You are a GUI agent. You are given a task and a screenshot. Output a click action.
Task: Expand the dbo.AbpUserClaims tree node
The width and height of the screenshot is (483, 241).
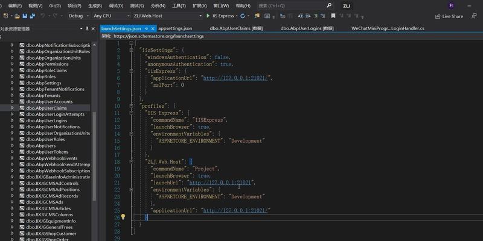12,108
